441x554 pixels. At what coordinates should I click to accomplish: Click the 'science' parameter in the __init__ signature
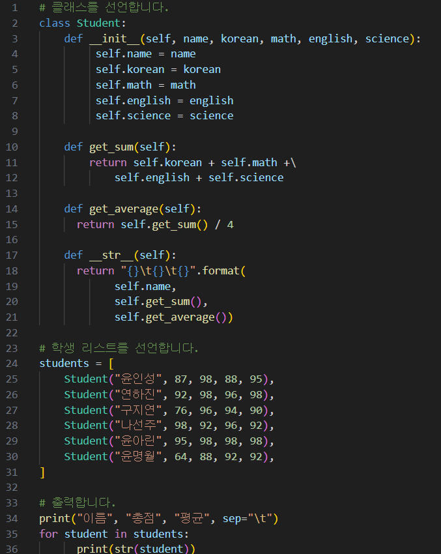387,38
